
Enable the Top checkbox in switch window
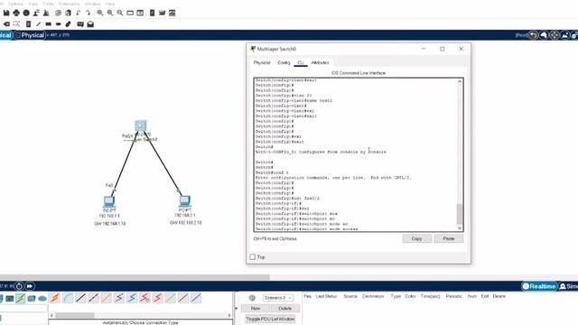click(x=253, y=256)
